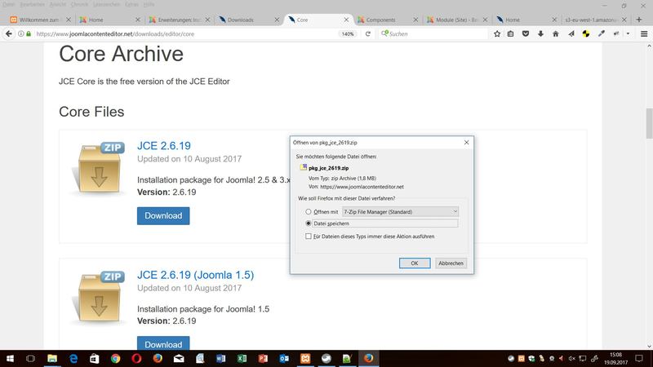
Task: Reload the page with the refresh icon
Action: 368,33
